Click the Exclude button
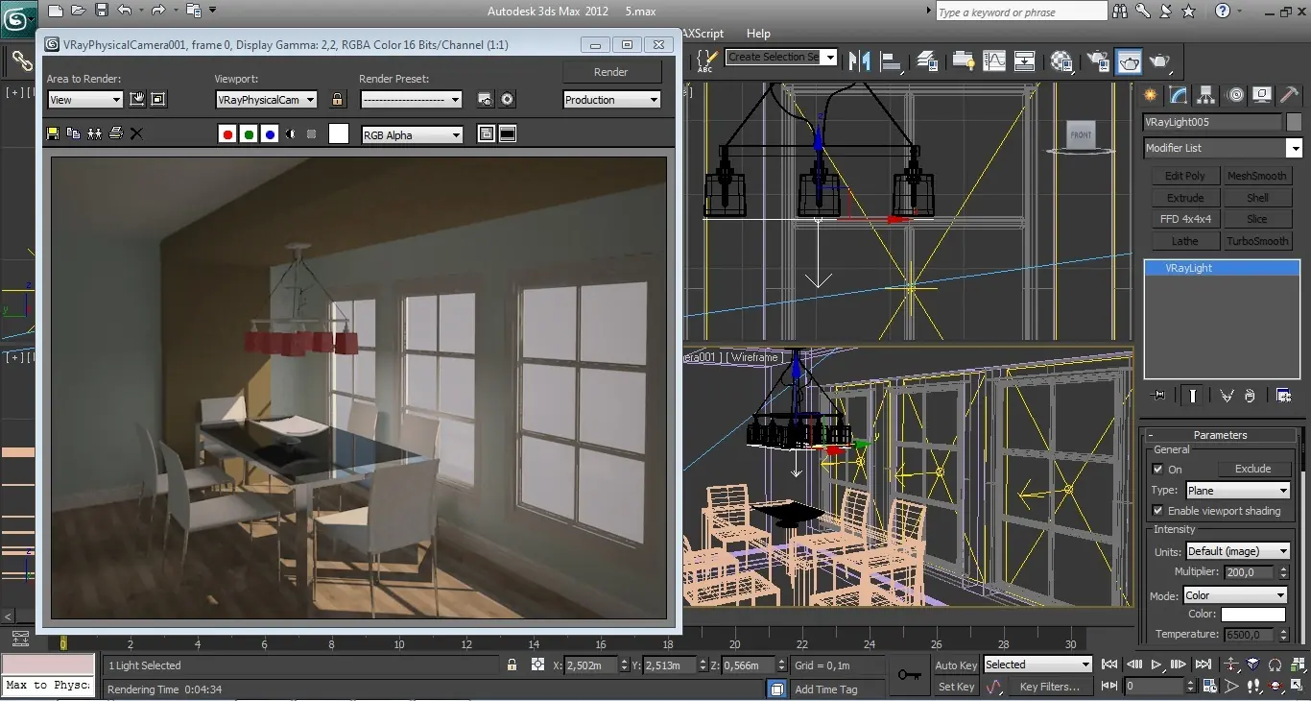1311x701 pixels. (1252, 469)
